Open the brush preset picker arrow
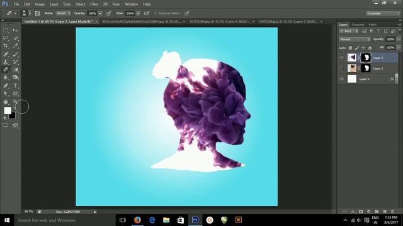This screenshot has height=226, width=403. [30, 13]
